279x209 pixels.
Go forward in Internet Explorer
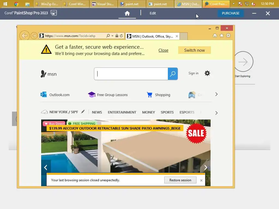34,36
